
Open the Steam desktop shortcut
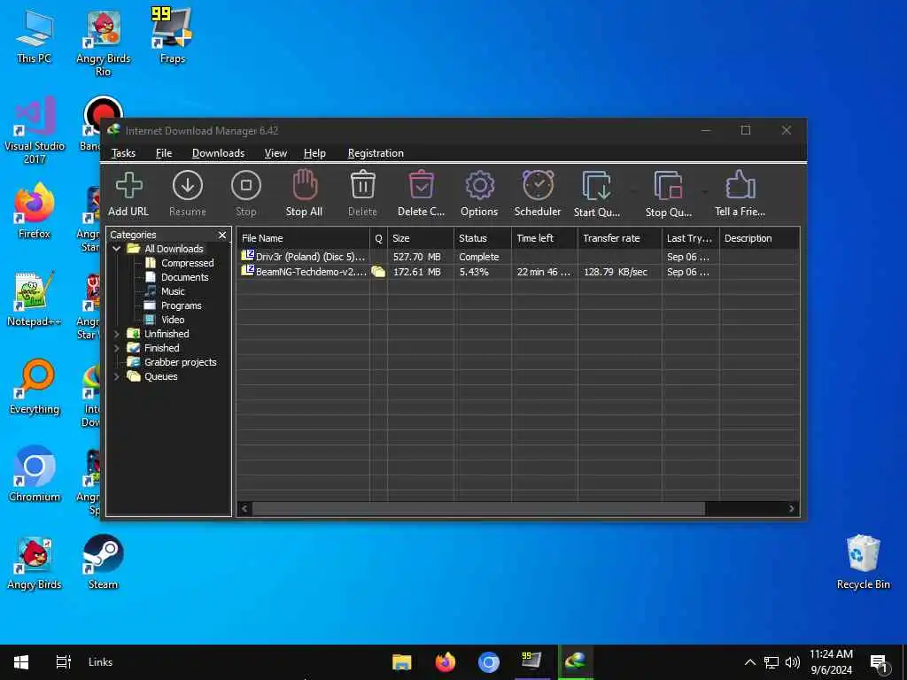pyautogui.click(x=103, y=561)
